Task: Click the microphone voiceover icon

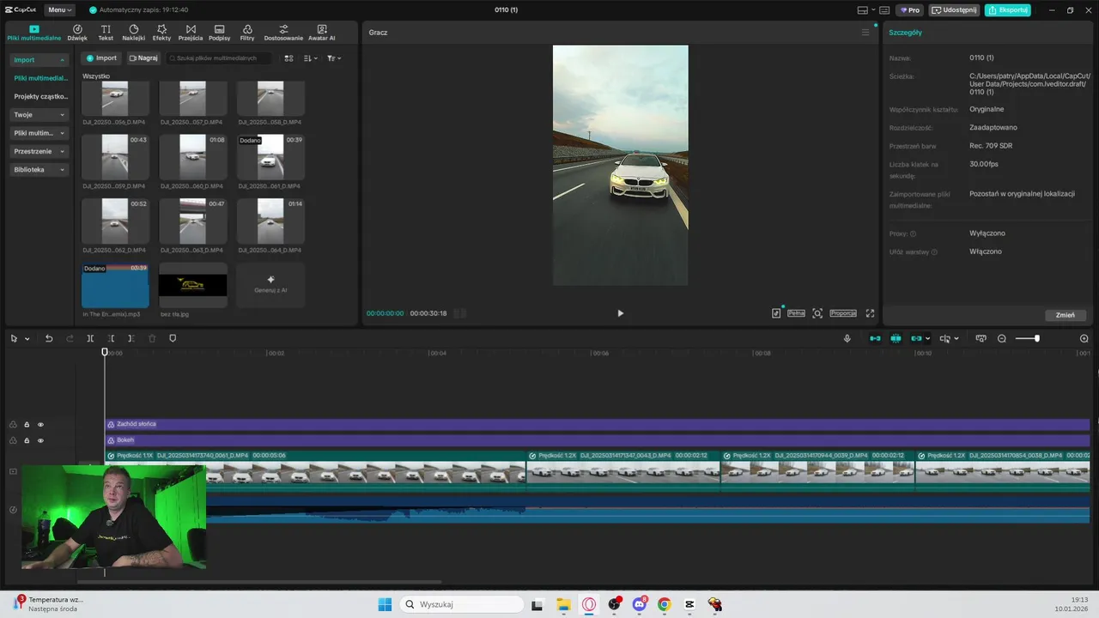Action: 847,339
